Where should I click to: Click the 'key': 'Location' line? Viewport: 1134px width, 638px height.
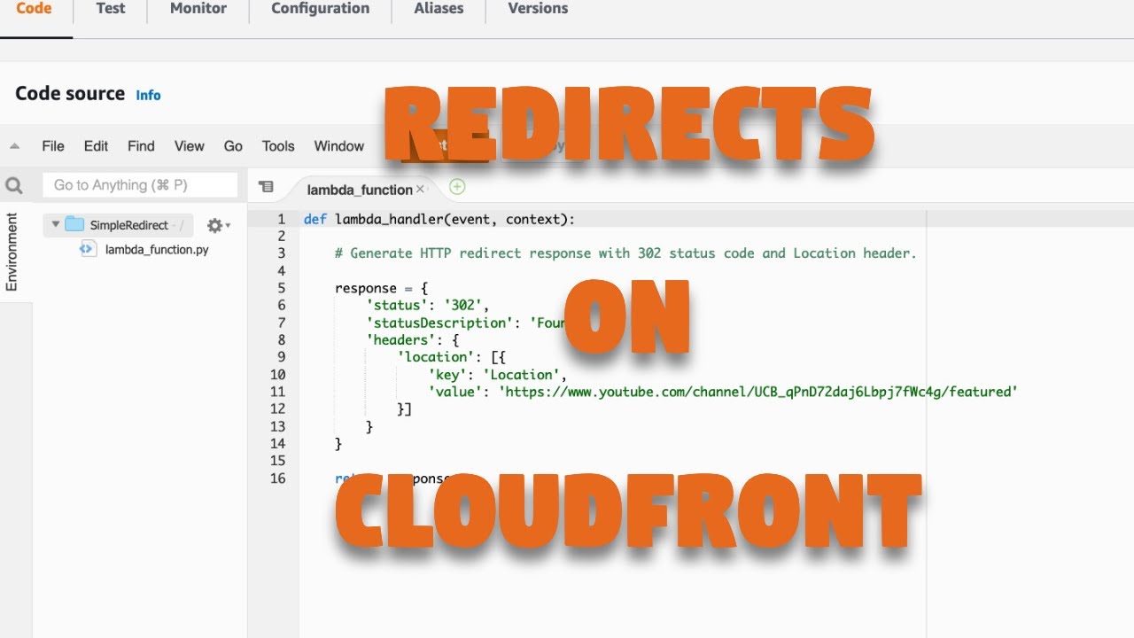point(498,375)
